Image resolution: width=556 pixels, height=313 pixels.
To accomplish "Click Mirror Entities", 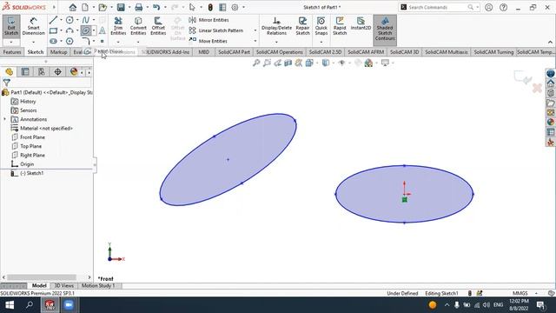I will [x=208, y=20].
